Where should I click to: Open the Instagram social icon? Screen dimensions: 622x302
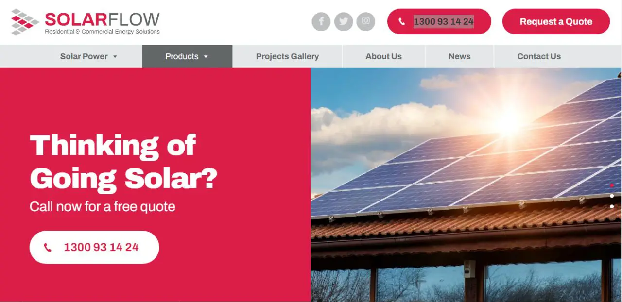click(x=366, y=21)
